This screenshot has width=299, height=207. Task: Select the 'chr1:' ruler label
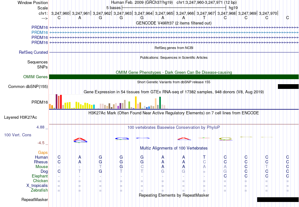click(43, 13)
